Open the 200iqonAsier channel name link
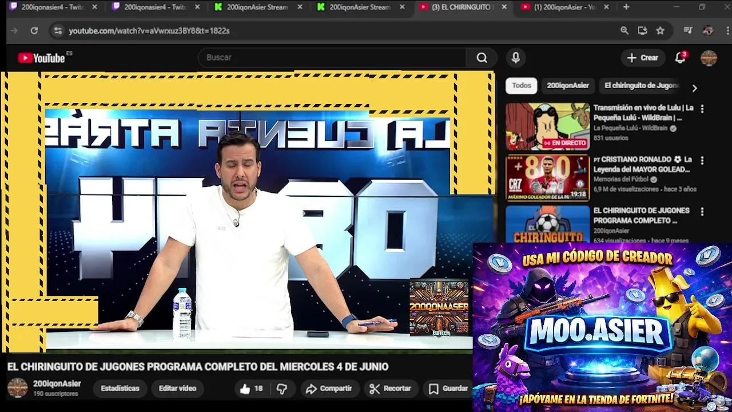 (x=57, y=384)
